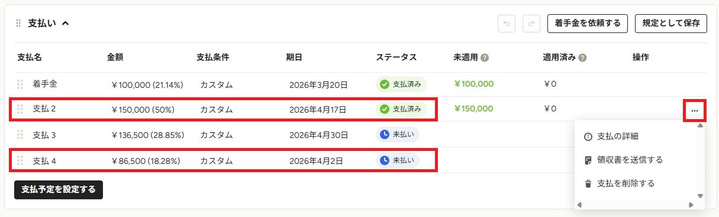Click the 支払い section drag handle icon
The image size is (719, 217).
point(18,24)
